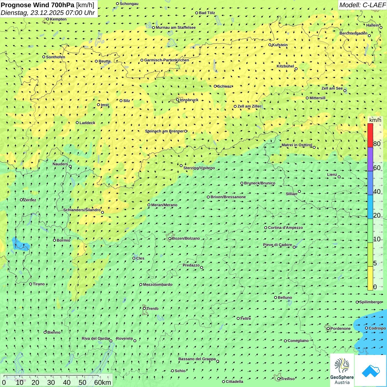Click the Lienz town marker
Viewport: 387px width, 387px height.
click(x=339, y=177)
